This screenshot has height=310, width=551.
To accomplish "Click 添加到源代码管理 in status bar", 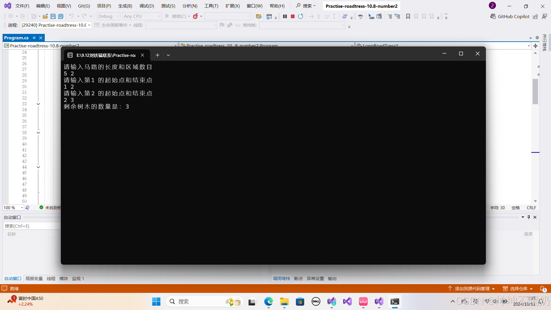I will [x=472, y=288].
